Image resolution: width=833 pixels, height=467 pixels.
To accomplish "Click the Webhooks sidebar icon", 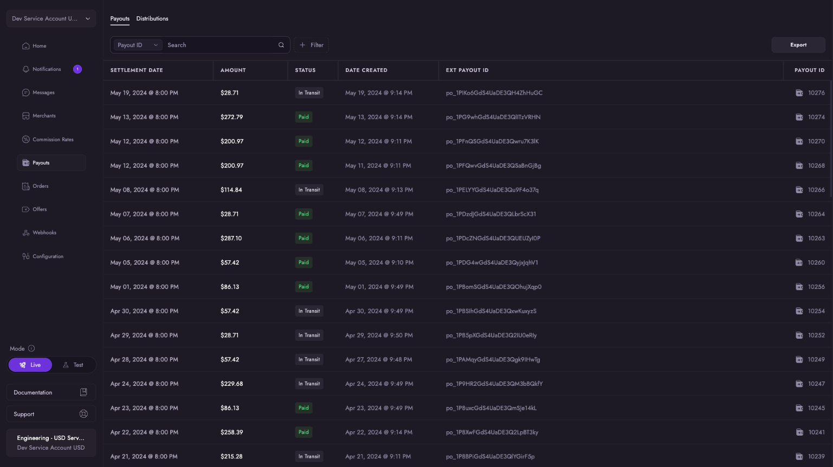I will [25, 233].
